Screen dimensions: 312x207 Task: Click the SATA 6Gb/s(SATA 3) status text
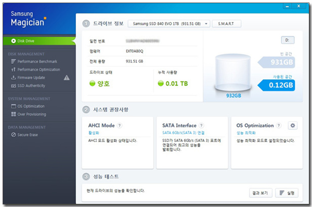[x=183, y=133]
